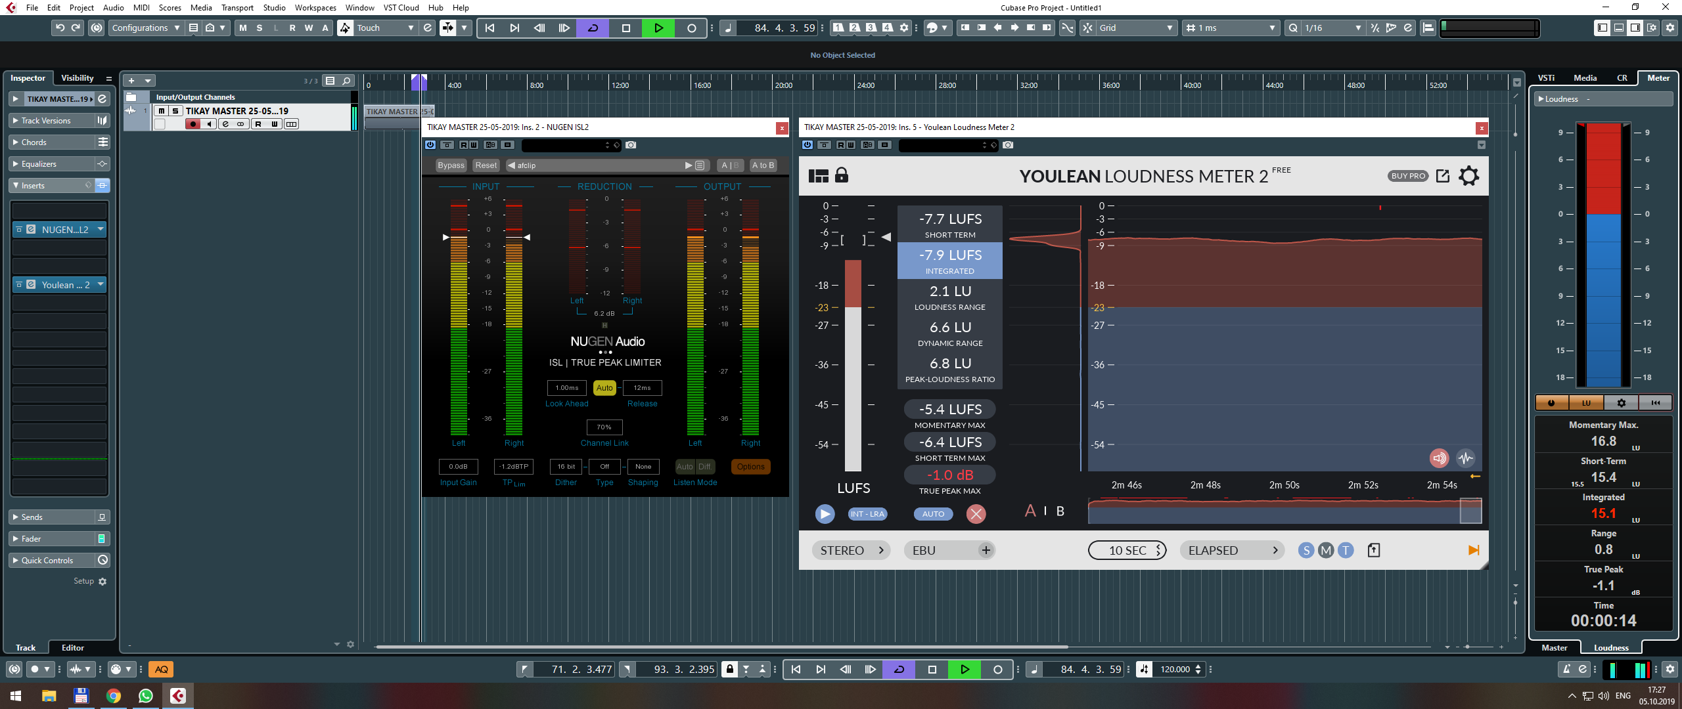1682x709 pixels.
Task: Open the ELAPSED time mode dropdown
Action: click(1233, 550)
